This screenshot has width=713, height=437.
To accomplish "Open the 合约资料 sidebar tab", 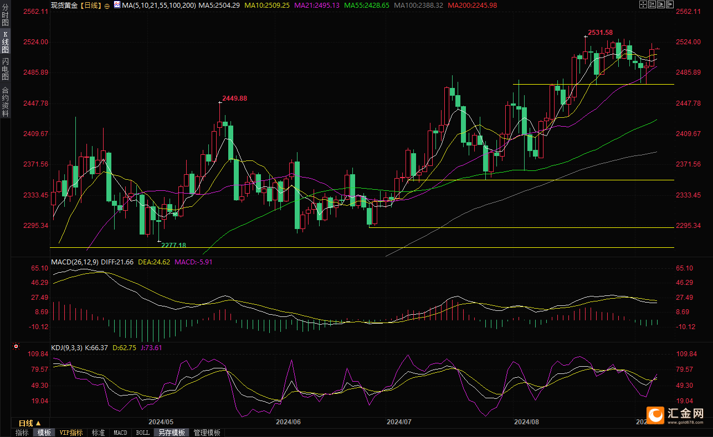I will pyautogui.click(x=6, y=101).
